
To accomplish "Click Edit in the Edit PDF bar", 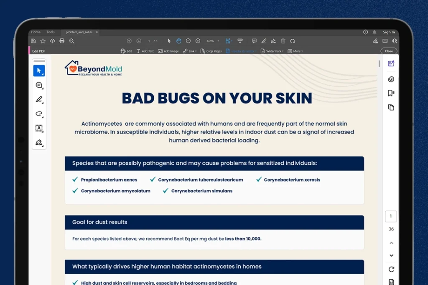I will (126, 51).
